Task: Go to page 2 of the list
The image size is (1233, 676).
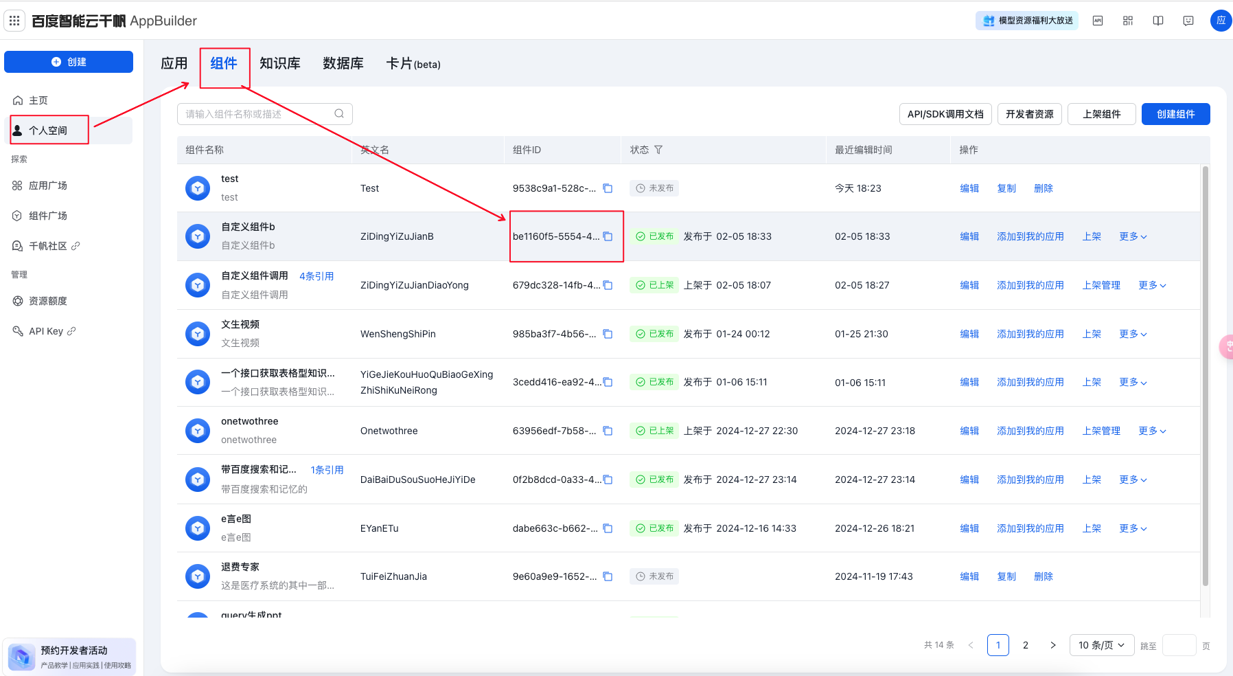Action: (1026, 645)
